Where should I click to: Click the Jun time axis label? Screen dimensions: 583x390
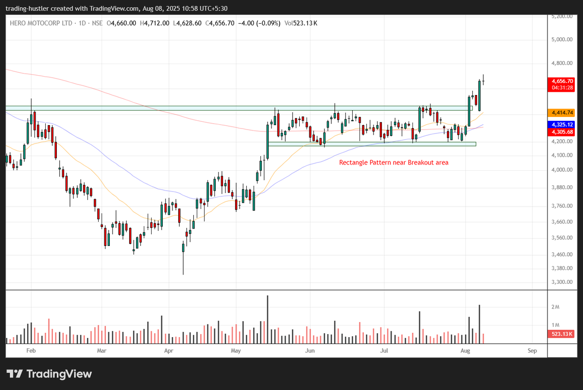tap(310, 350)
